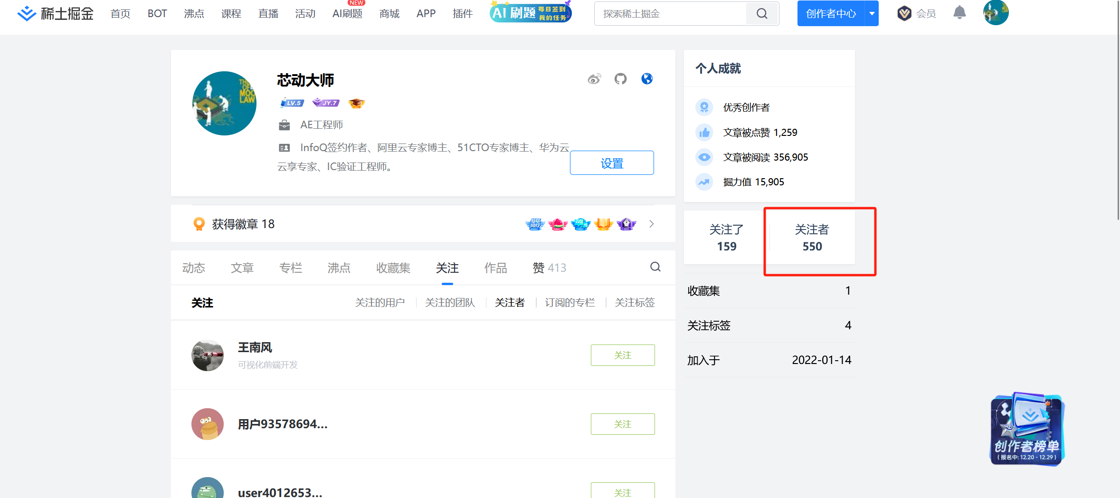Click the 关注了 159 count
Screen dimensions: 1120x498
coord(727,238)
